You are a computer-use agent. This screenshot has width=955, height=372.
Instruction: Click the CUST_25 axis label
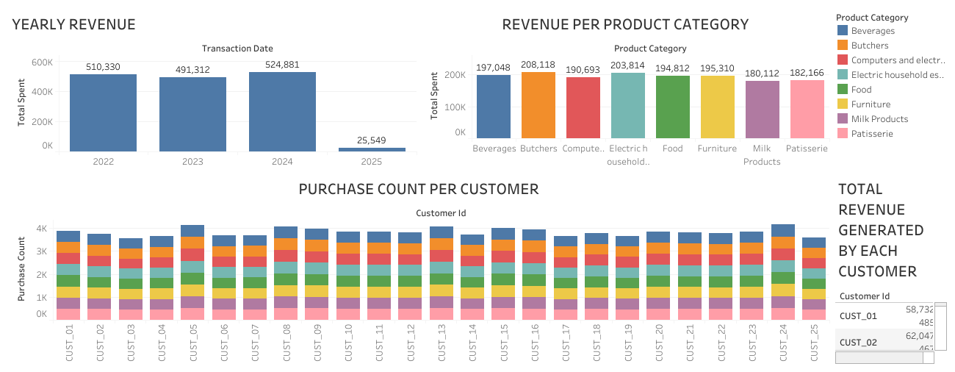[x=813, y=344]
